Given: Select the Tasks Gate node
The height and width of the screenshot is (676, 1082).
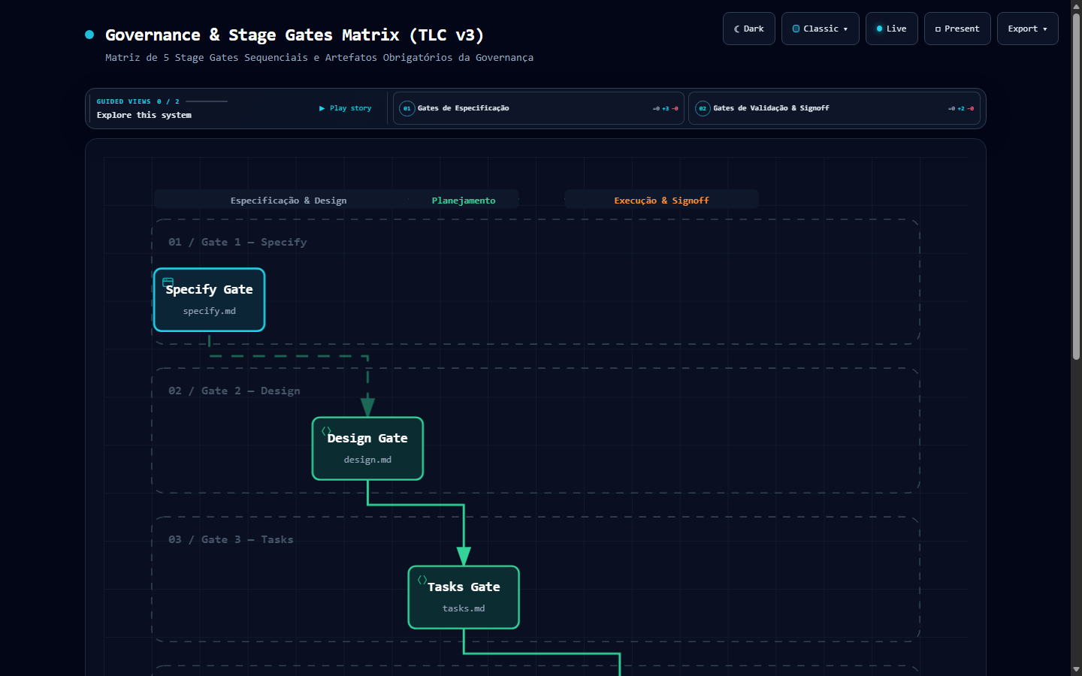Looking at the screenshot, I should [464, 597].
